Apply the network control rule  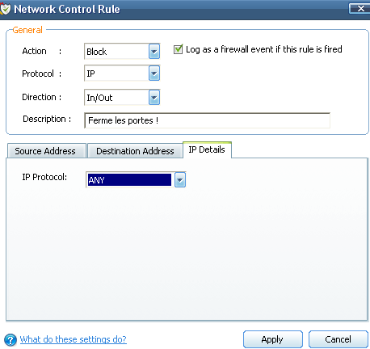click(273, 339)
